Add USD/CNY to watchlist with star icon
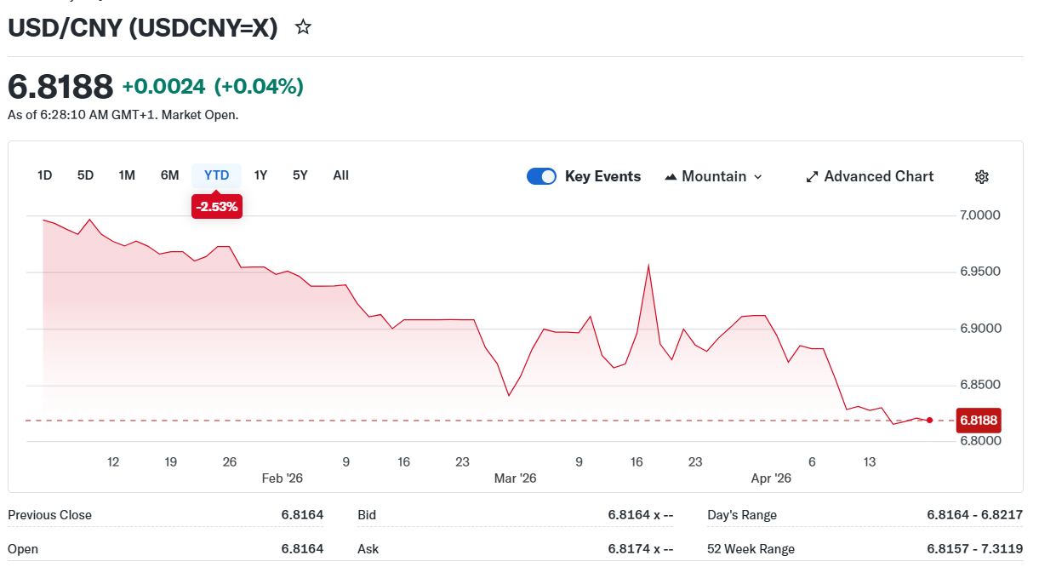 pyautogui.click(x=303, y=27)
